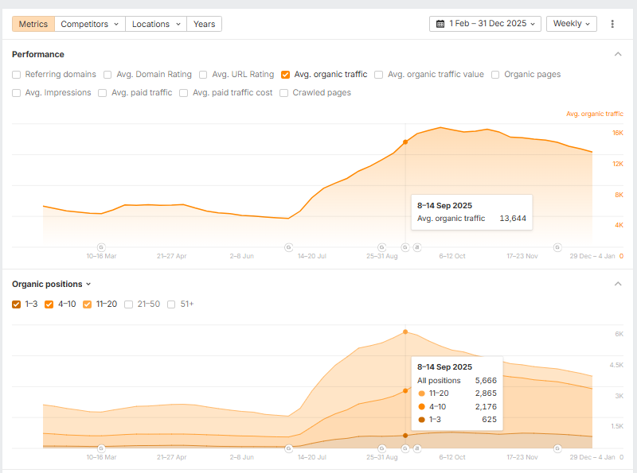
Task: Click Google update marker before 14–20 Jul, Organic positions chart
Action: click(288, 448)
